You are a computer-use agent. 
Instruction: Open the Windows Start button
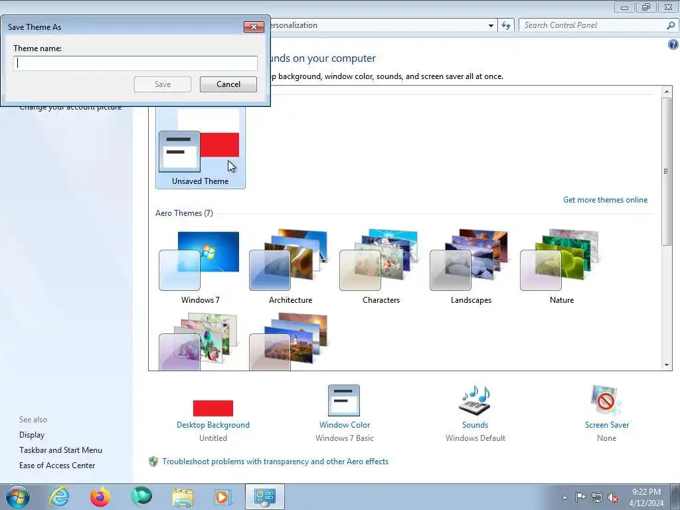coord(18,497)
